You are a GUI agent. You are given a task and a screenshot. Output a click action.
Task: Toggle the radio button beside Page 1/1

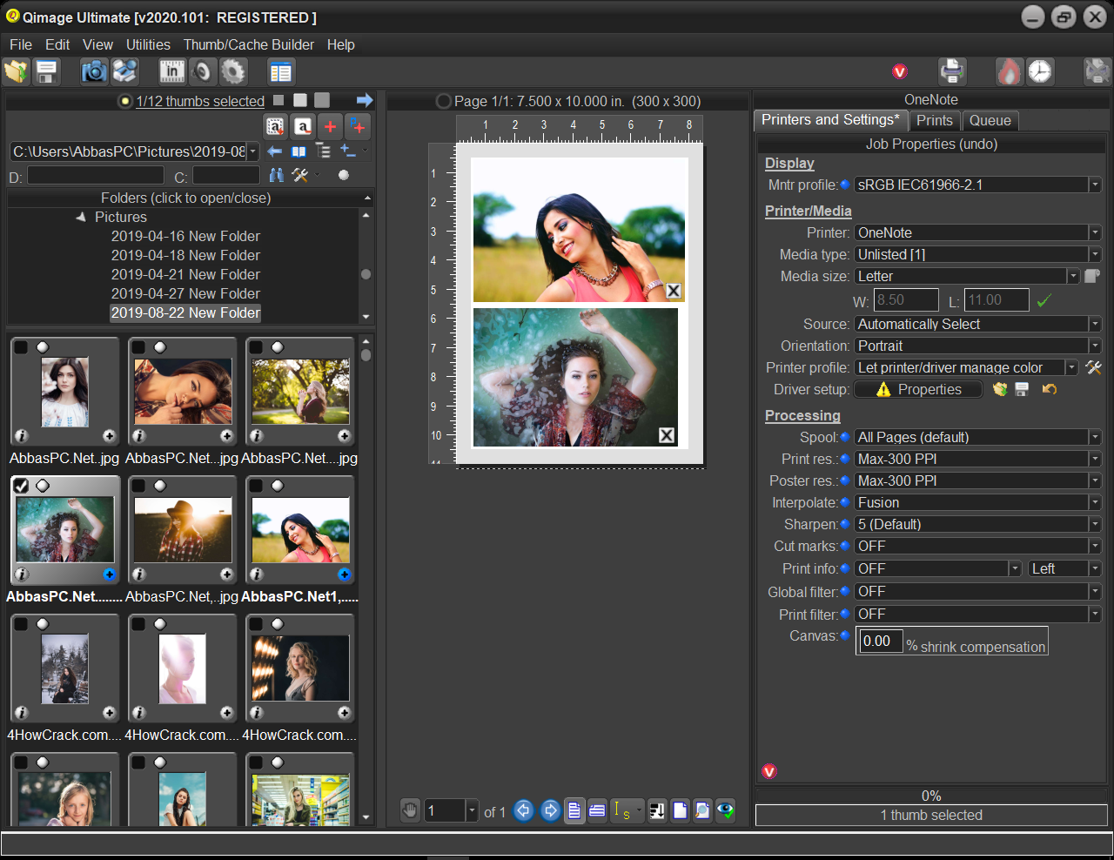443,101
